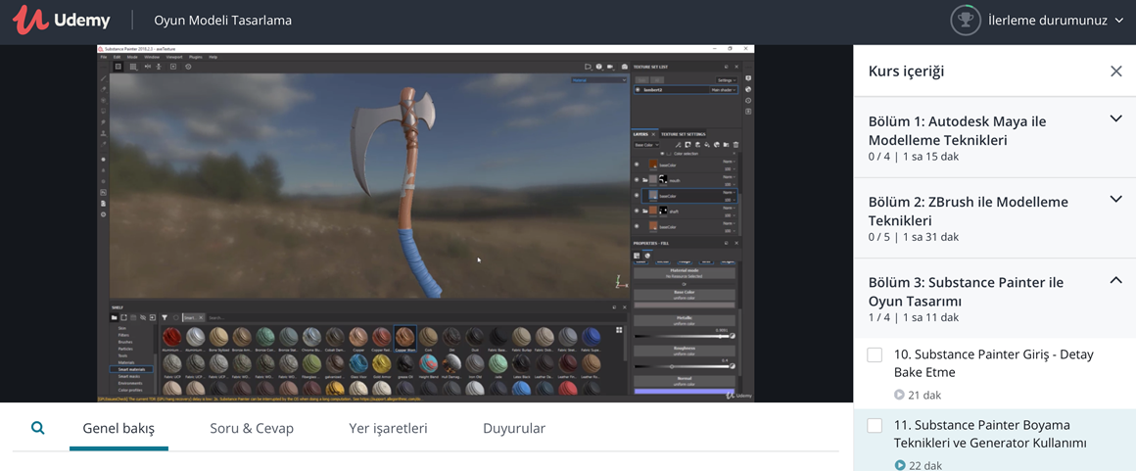The width and height of the screenshot is (1136, 471).
Task: Check the lesson 10 completion checkbox
Action: (875, 355)
